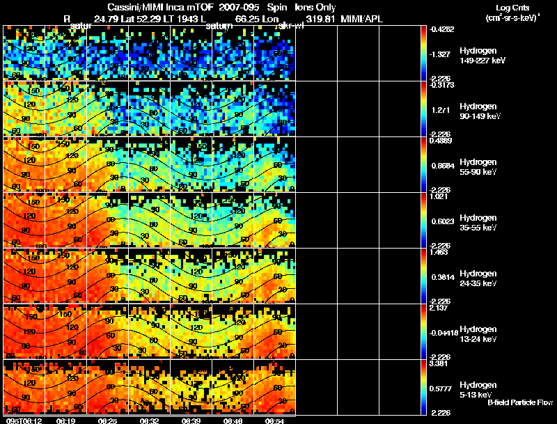Click the 'Hydrogen 149-227 keV' label
The width and height of the screenshot is (557, 424).
pos(482,56)
